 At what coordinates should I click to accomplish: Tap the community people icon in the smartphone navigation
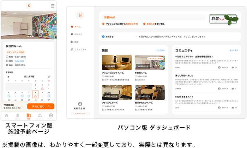40,116
